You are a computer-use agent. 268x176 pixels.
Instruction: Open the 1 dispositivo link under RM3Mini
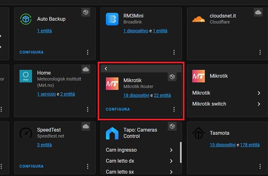(x=136, y=31)
